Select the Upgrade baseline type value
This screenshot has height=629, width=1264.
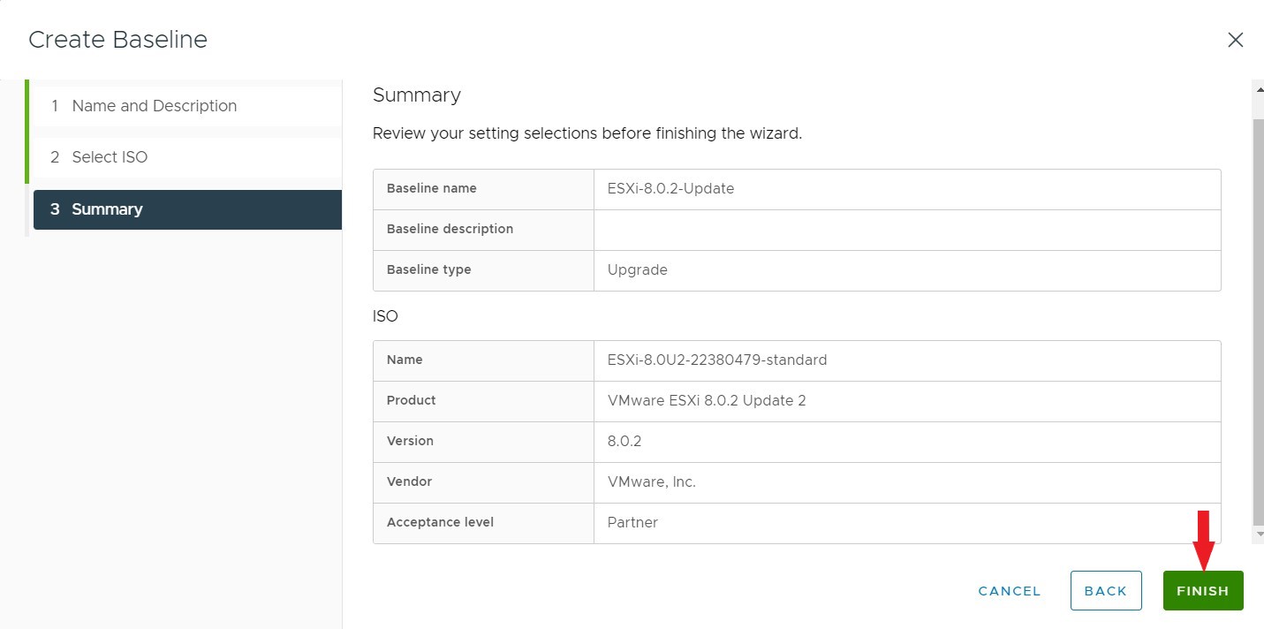637,270
